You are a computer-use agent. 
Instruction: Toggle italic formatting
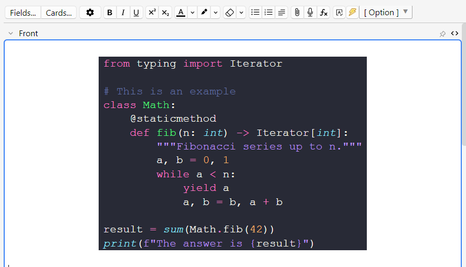click(x=123, y=13)
